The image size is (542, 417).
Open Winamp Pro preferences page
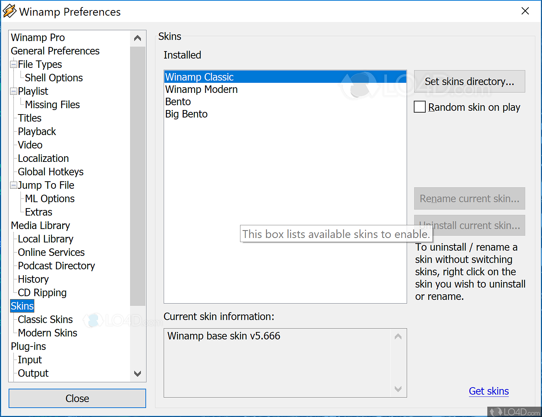click(38, 38)
